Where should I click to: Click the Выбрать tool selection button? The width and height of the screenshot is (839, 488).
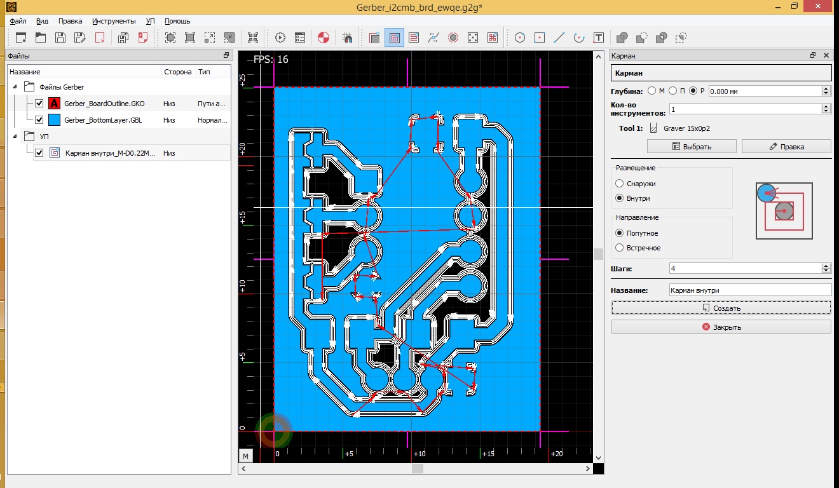click(692, 147)
